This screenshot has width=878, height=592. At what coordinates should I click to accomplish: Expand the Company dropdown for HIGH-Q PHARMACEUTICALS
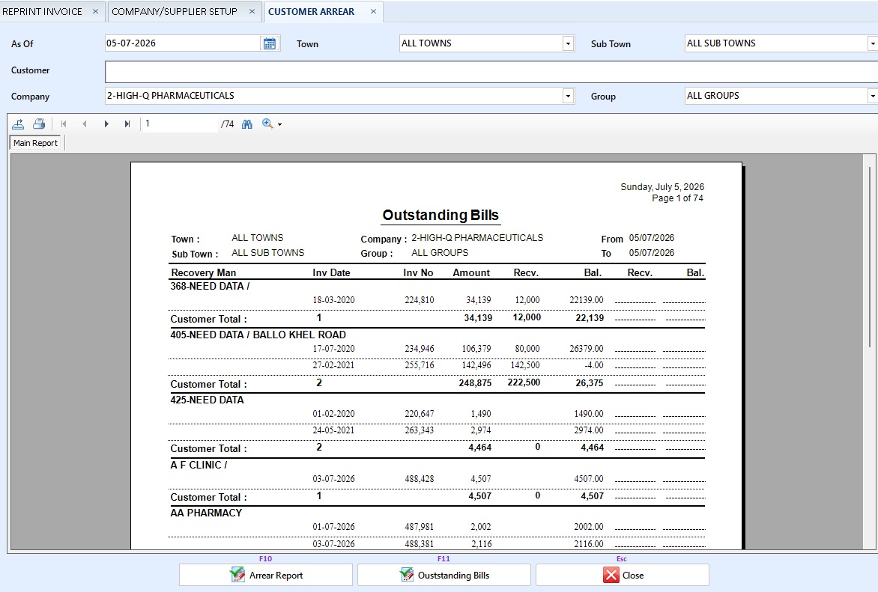(568, 96)
